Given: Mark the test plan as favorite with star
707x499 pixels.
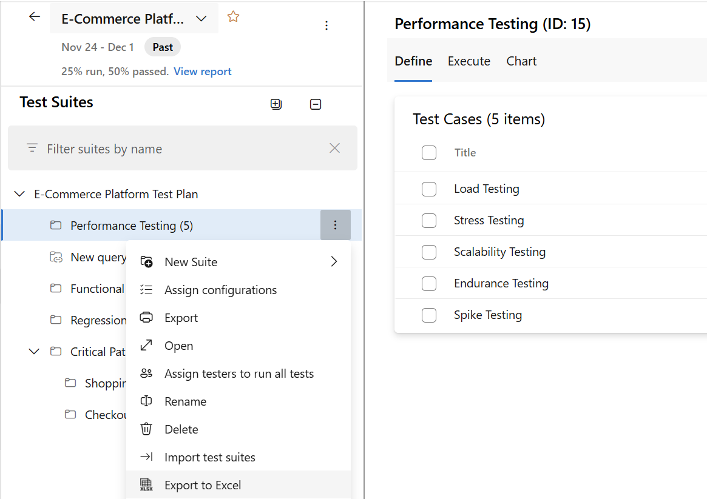Looking at the screenshot, I should coord(233,17).
